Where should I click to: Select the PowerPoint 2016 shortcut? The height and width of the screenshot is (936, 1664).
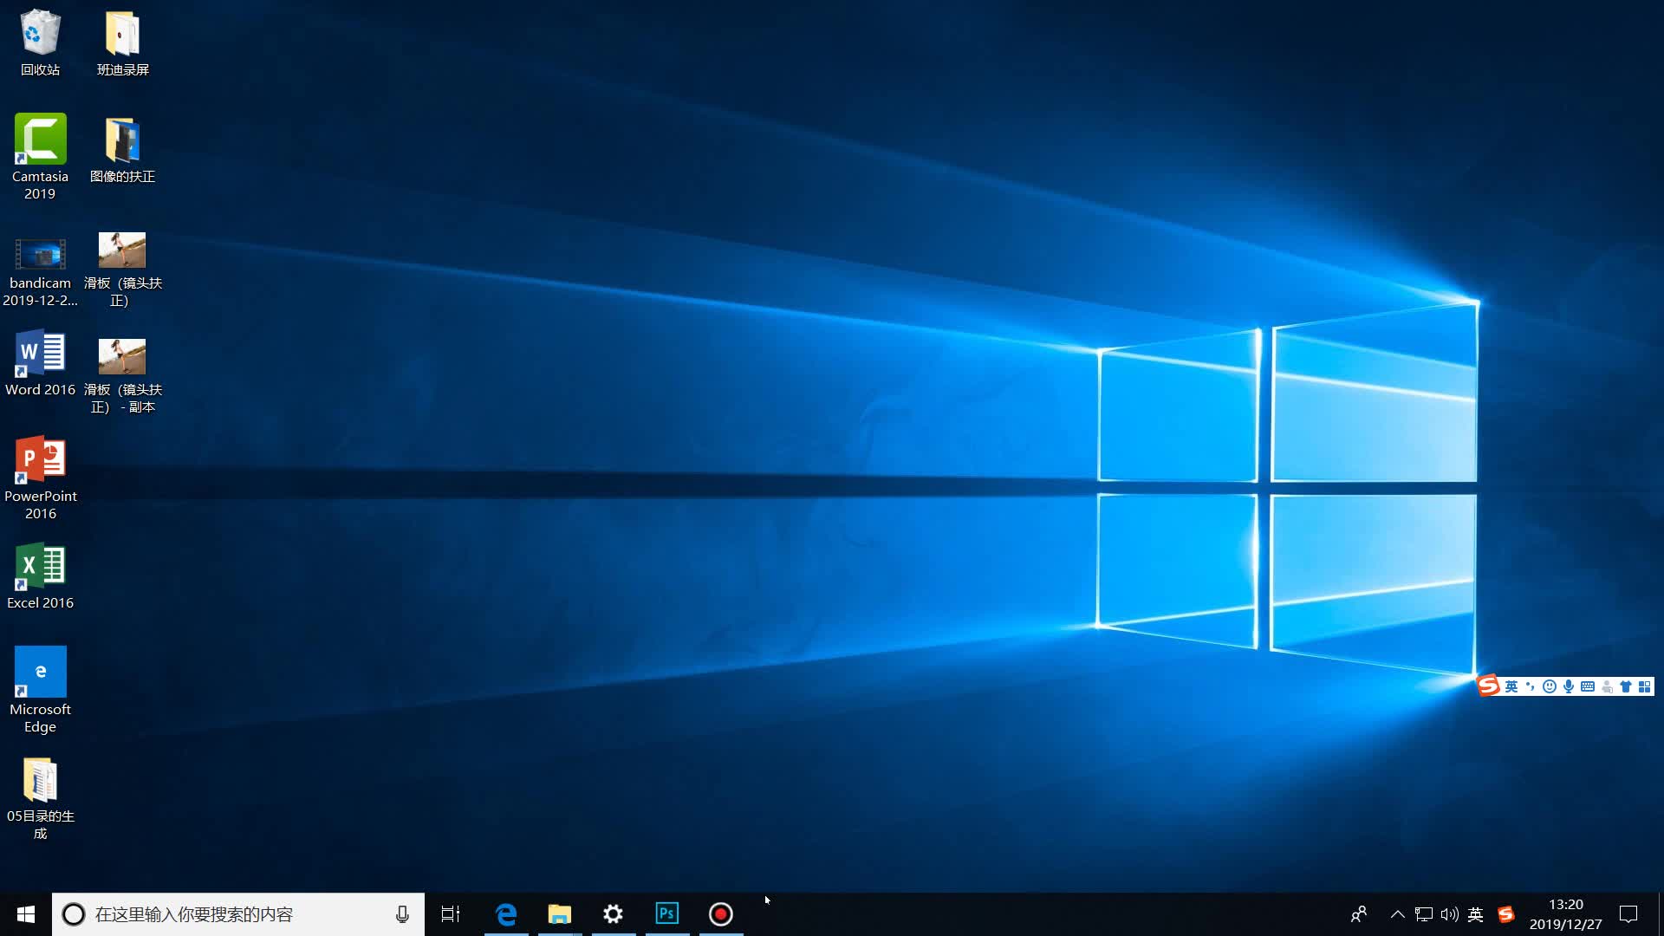click(40, 478)
